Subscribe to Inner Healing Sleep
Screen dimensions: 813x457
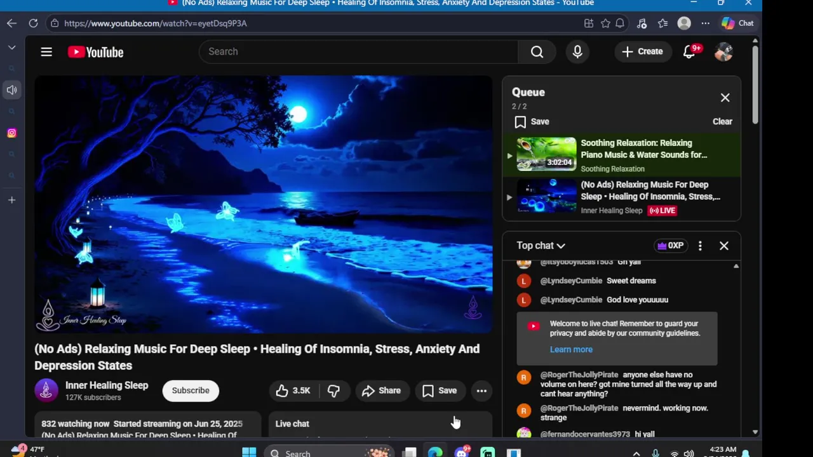point(191,391)
